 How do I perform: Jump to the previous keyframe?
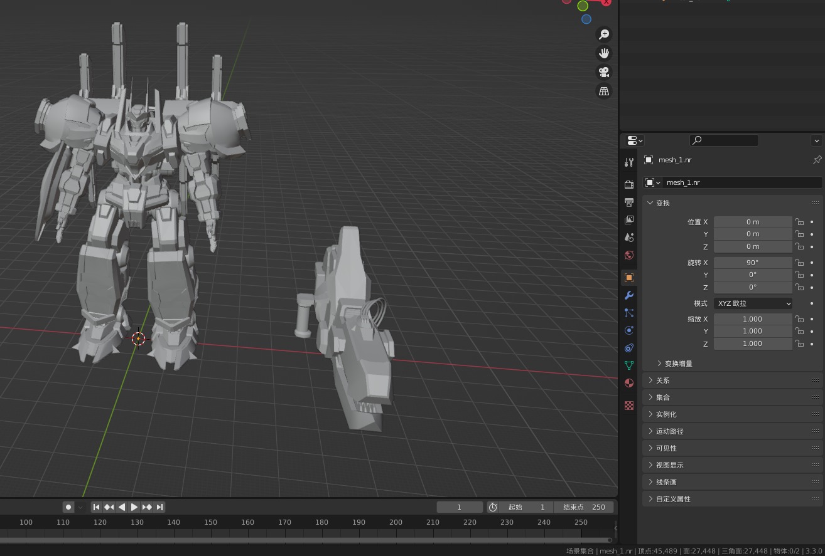109,507
